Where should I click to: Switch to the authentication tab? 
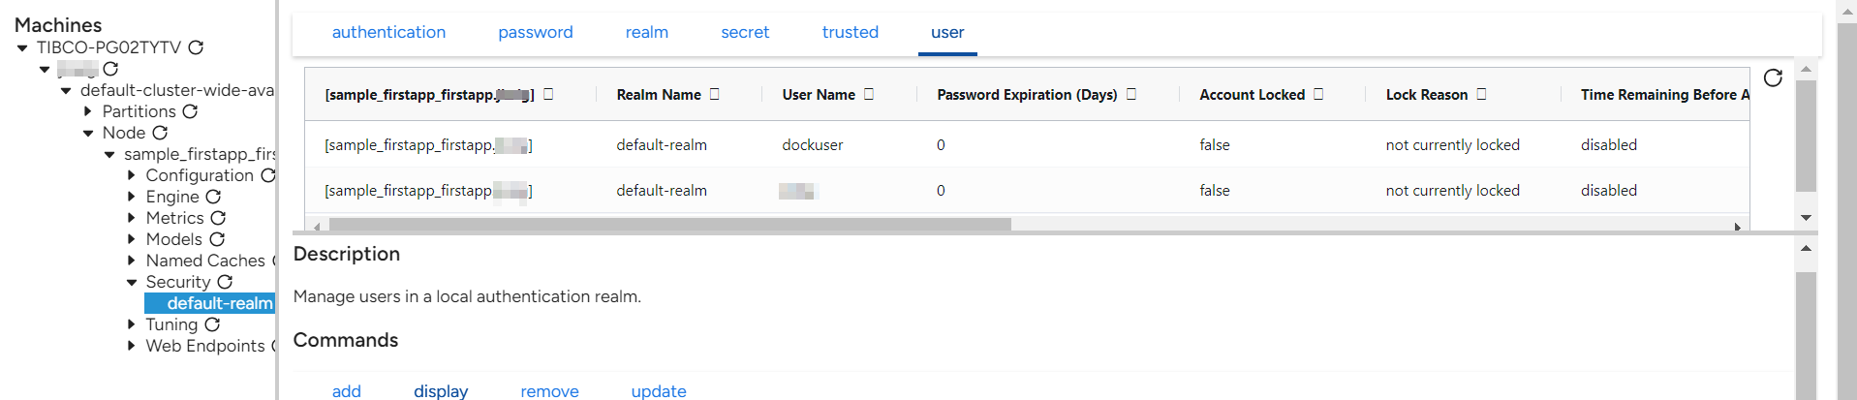388,32
